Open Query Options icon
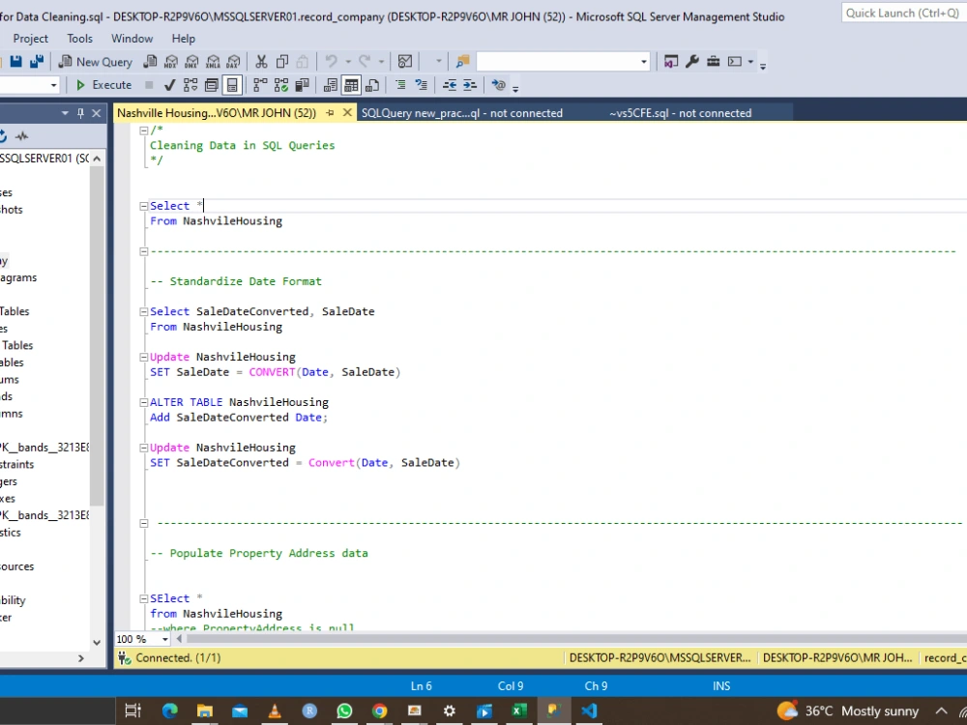Viewport: 967px width, 725px height. pyautogui.click(x=212, y=85)
